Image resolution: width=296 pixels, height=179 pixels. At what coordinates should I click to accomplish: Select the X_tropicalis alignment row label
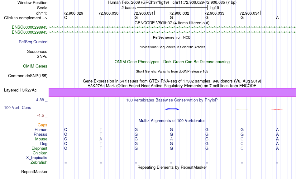(37, 158)
